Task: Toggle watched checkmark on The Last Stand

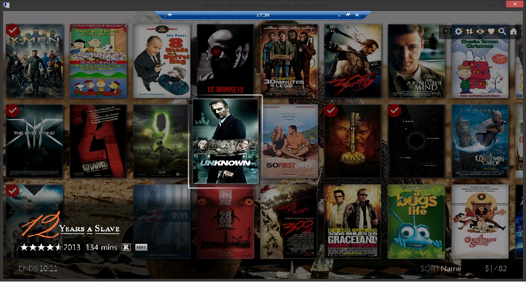Action: click(x=13, y=111)
